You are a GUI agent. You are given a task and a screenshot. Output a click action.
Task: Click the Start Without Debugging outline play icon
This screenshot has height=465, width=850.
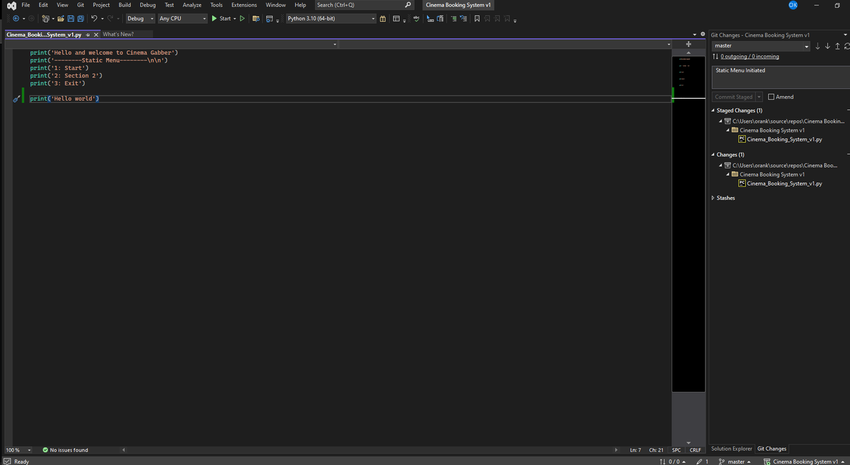(x=242, y=19)
